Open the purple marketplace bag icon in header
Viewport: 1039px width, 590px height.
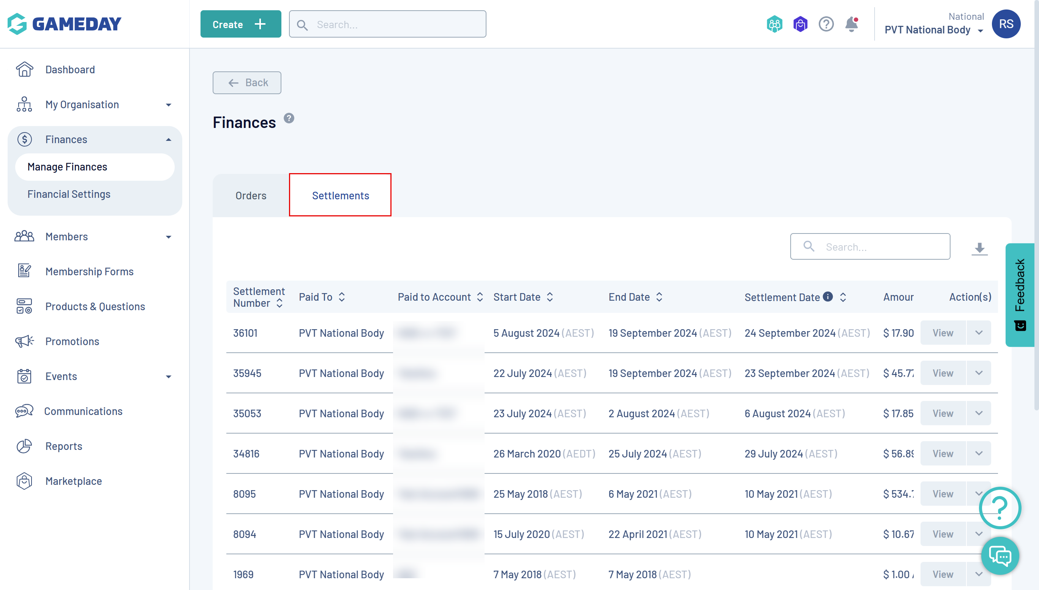(x=800, y=24)
